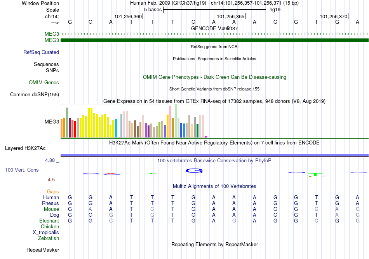Click the OMIM Gene Phenotypes title
369x259 pixels.
[214, 77]
